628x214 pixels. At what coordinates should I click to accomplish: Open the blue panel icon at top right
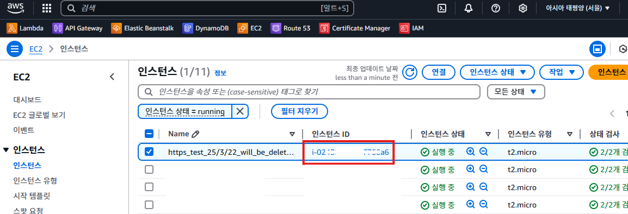pos(597,49)
